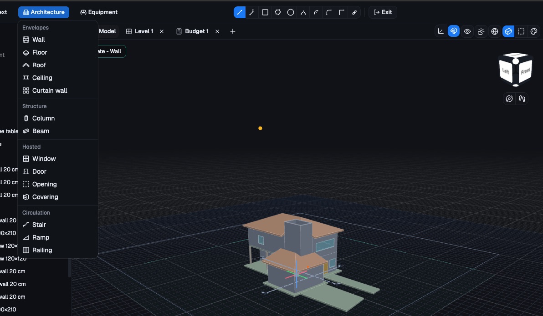Choose Ceiling in Architecture menu
This screenshot has height=316, width=543.
58,78
